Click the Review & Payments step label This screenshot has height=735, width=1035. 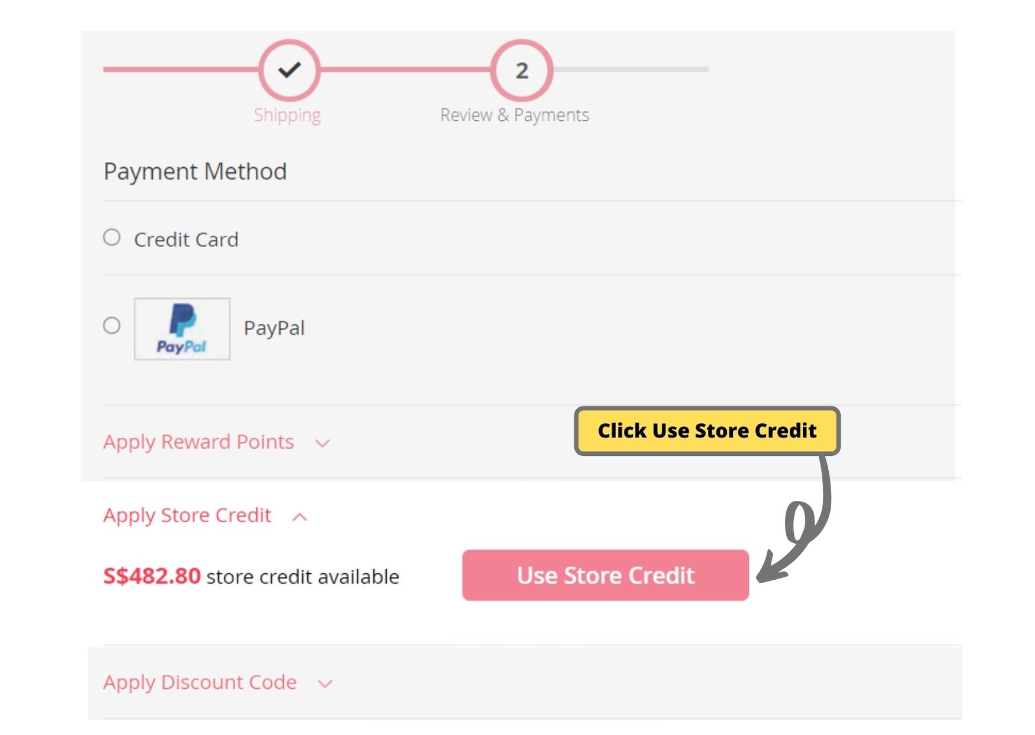coord(514,115)
